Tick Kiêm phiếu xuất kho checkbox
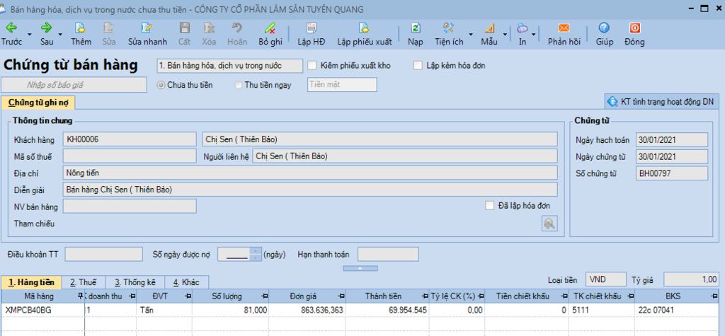The width and height of the screenshot is (725, 336). click(312, 66)
